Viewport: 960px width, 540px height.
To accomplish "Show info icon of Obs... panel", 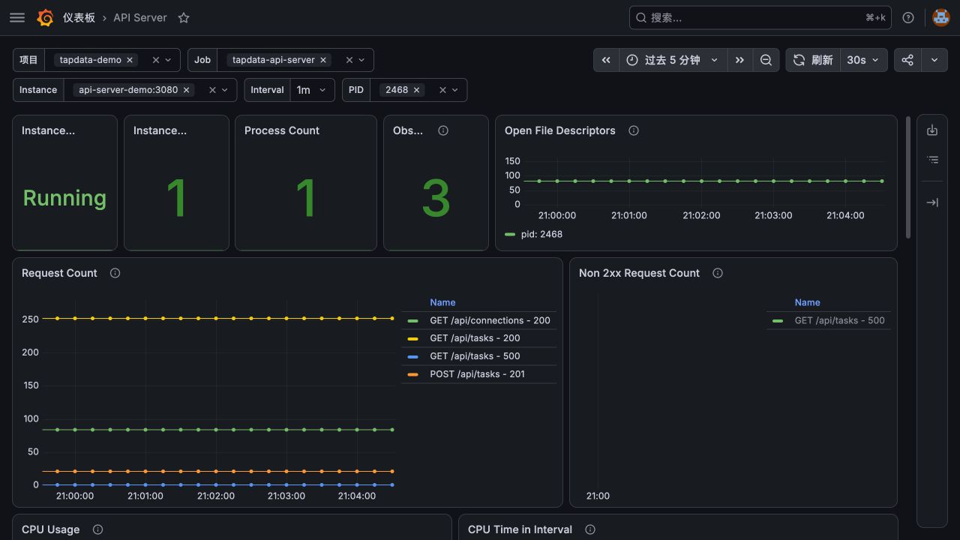I will coord(443,130).
